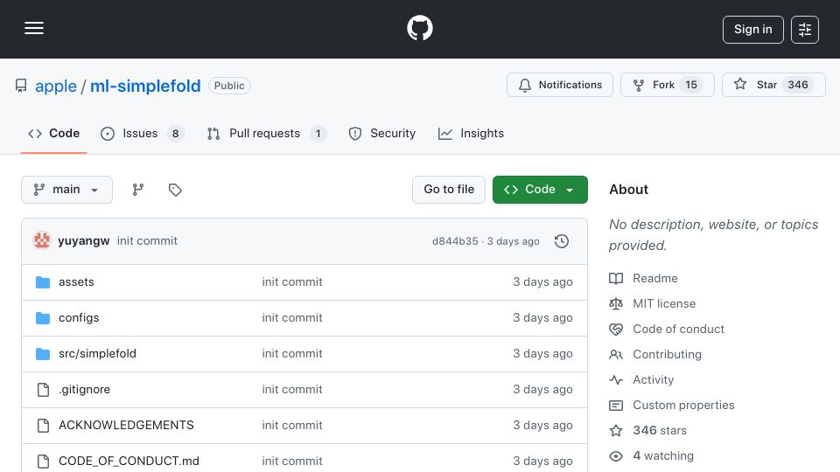Open the configs folder
This screenshot has width=840, height=472.
tap(79, 318)
